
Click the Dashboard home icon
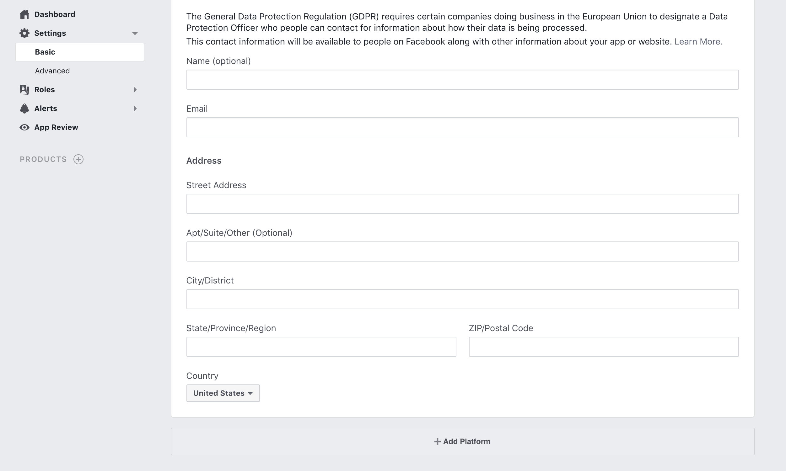point(24,14)
